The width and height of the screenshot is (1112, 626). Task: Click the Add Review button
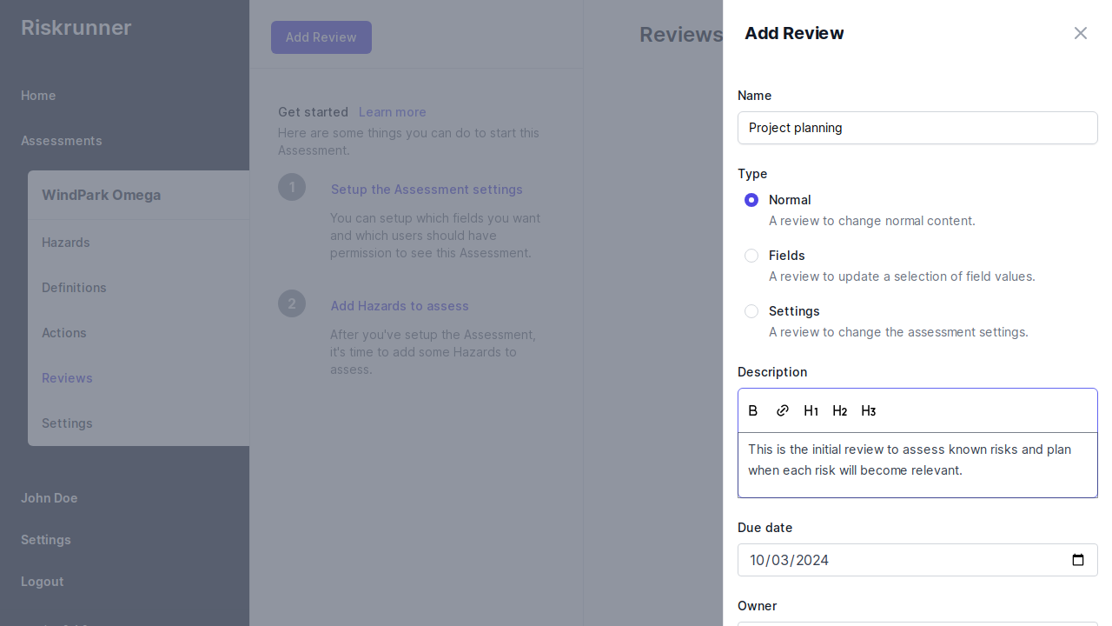coord(321,37)
